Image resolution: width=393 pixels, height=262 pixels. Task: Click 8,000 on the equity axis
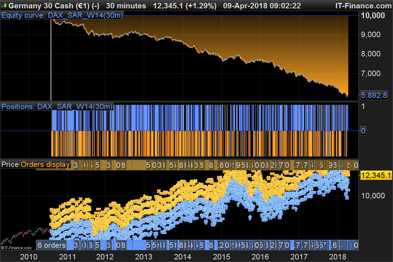tap(371, 53)
